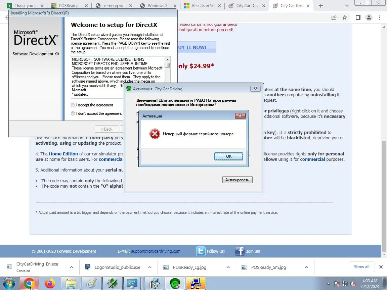Switch to the 'Thank you' browser tab

pyautogui.click(x=25, y=6)
